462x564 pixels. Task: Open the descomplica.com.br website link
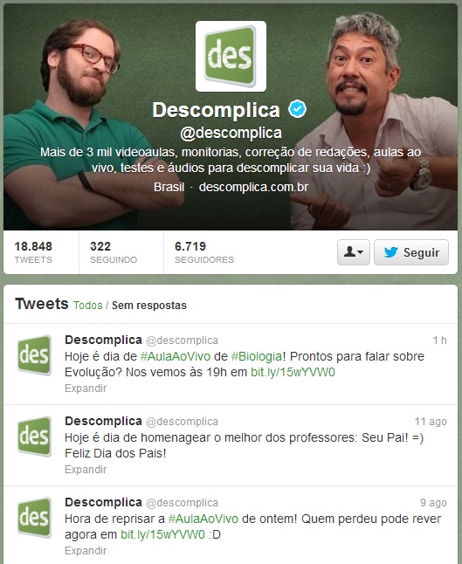pyautogui.click(x=253, y=187)
